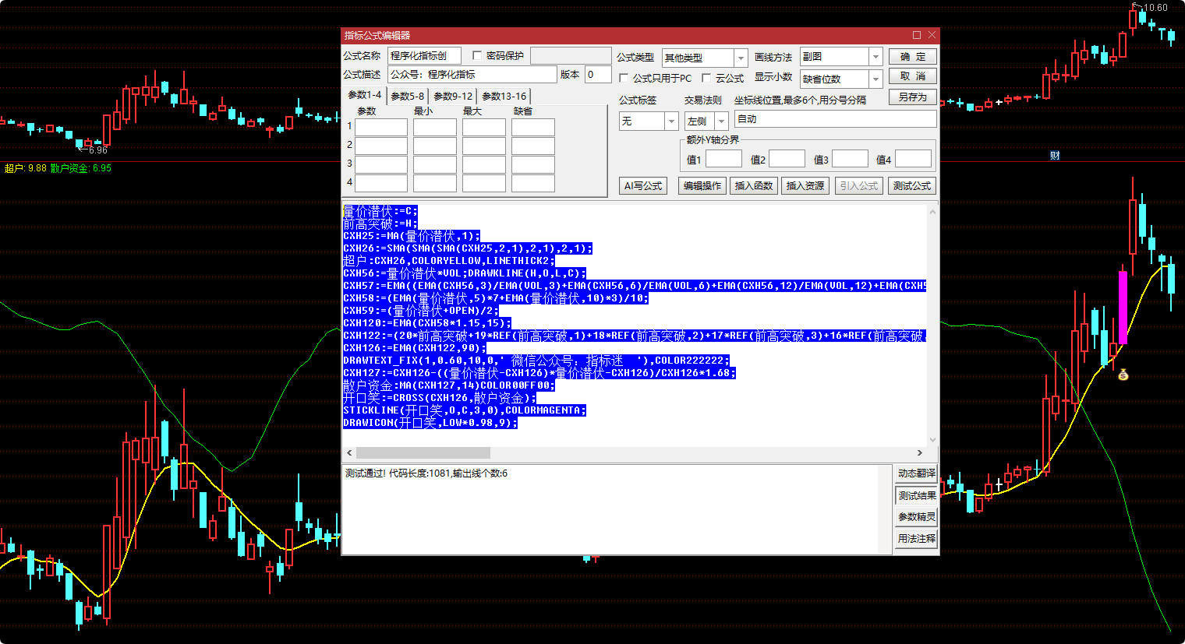The height and width of the screenshot is (644, 1185).
Task: Click the 财 marker on the chart
Action: tap(1055, 156)
